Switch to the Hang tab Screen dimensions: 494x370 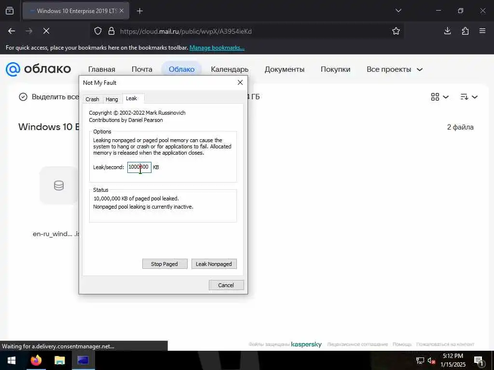[112, 99]
